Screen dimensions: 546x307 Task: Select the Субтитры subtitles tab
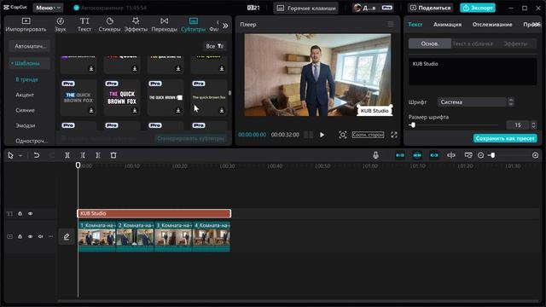(194, 25)
